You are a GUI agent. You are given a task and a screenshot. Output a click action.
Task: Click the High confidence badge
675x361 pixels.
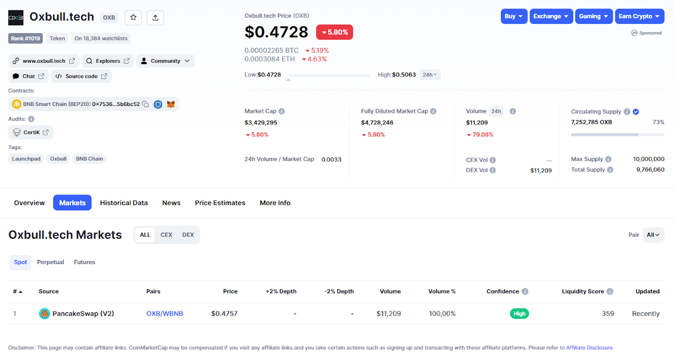[519, 314]
